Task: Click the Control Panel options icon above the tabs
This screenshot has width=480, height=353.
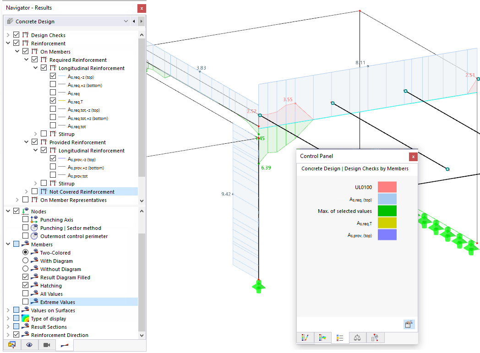Action: click(x=409, y=324)
